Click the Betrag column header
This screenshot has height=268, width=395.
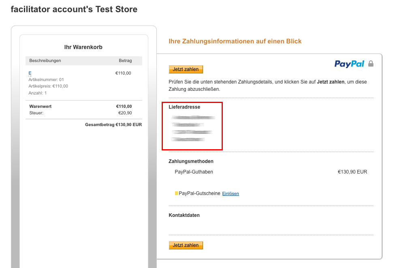point(125,61)
